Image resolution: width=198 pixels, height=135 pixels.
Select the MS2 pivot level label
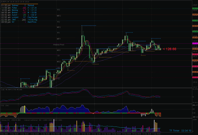point(59,62)
